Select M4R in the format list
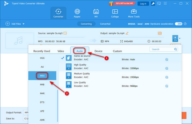The height and width of the screenshot is (124, 192). tap(42, 93)
